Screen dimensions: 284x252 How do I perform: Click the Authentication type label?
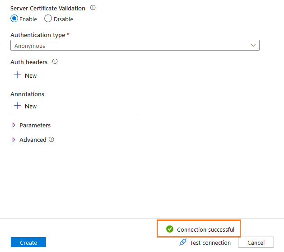37,35
